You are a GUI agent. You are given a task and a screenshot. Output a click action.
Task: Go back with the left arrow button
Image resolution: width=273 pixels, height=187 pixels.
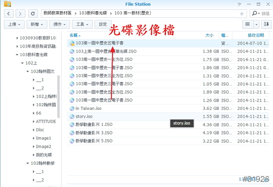click(x=9, y=14)
